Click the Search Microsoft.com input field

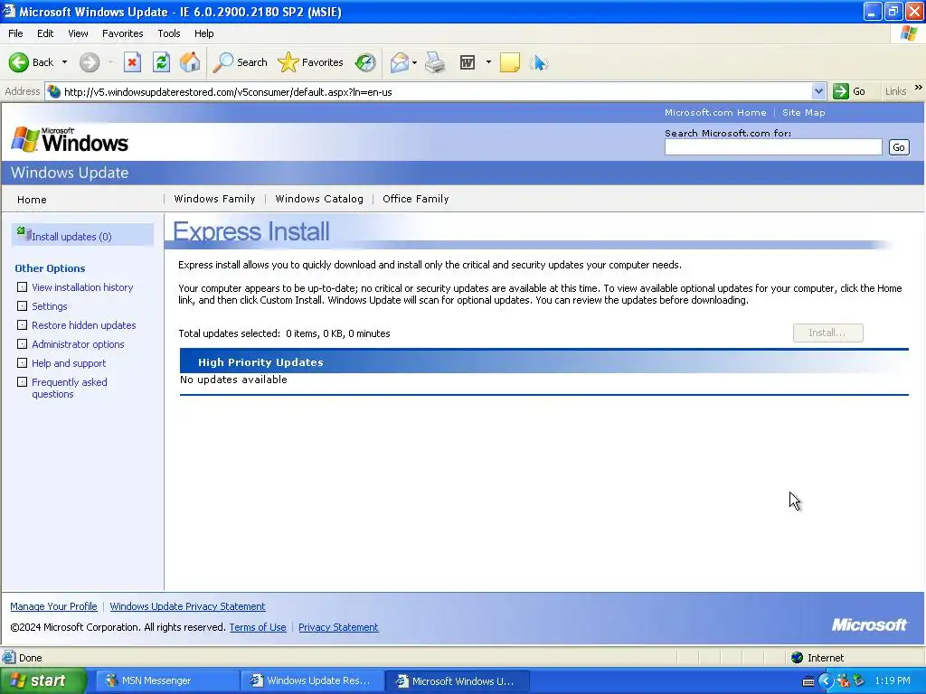click(773, 147)
